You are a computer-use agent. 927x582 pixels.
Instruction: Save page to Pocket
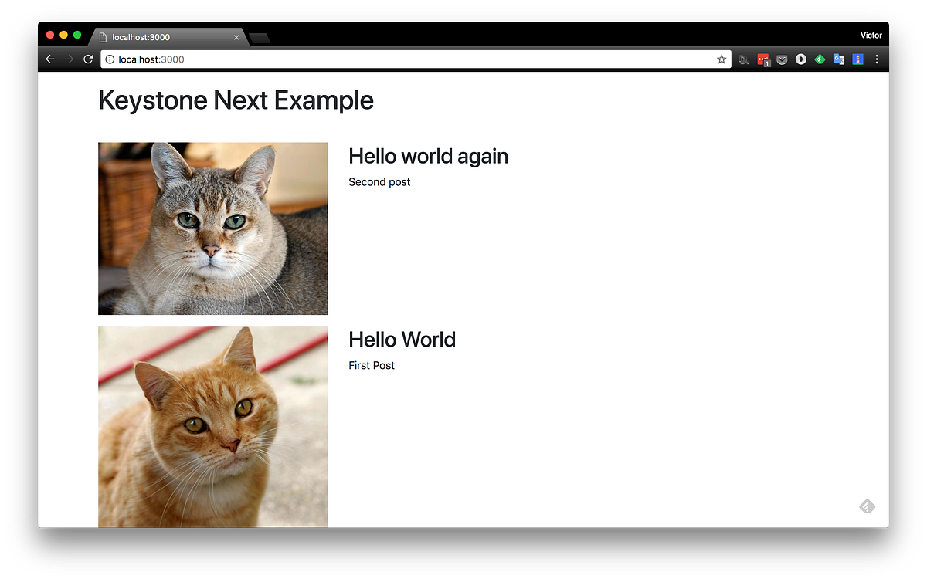782,59
